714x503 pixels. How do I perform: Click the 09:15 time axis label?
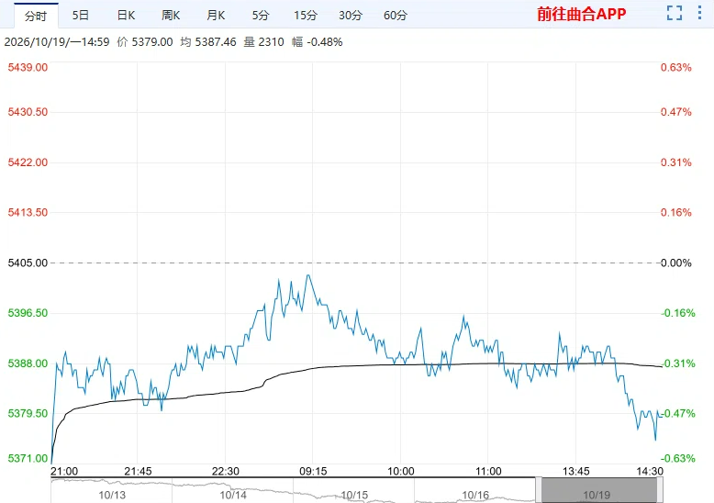click(313, 471)
